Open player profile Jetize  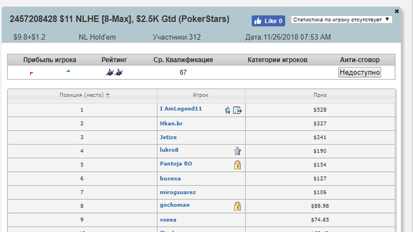click(x=168, y=137)
